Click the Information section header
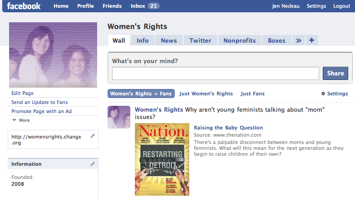Viewport: 355px width, 198px height. pos(53,164)
